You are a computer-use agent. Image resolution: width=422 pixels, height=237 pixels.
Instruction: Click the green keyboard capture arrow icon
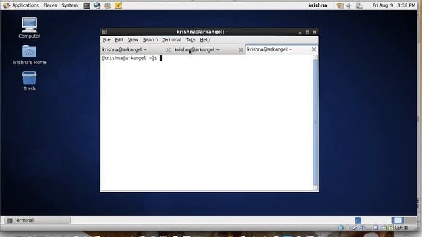coord(391,228)
